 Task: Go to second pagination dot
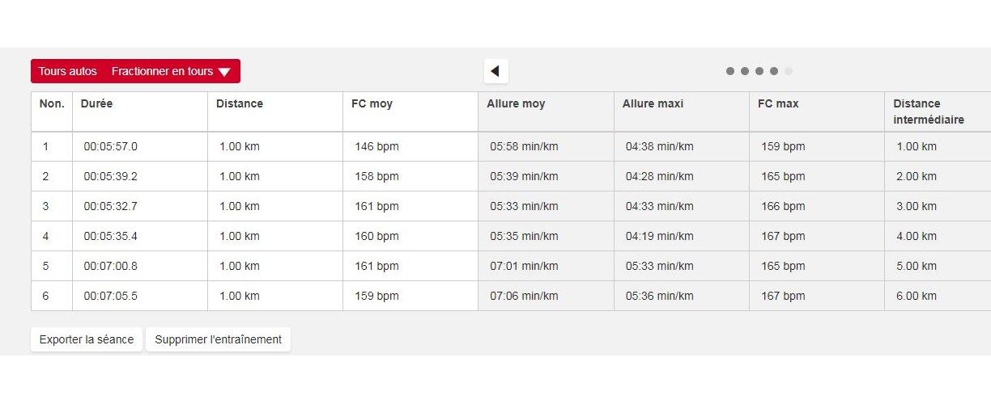(x=745, y=71)
